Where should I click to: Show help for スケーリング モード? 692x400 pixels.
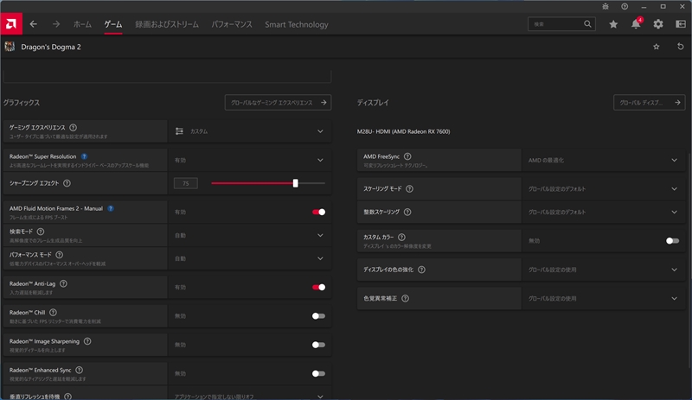(409, 188)
